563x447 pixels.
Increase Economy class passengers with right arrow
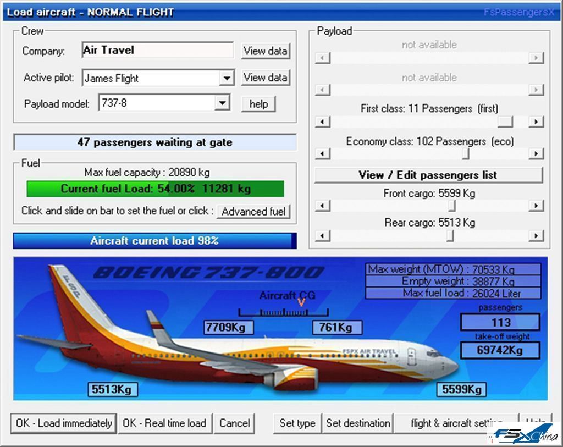pyautogui.click(x=536, y=153)
